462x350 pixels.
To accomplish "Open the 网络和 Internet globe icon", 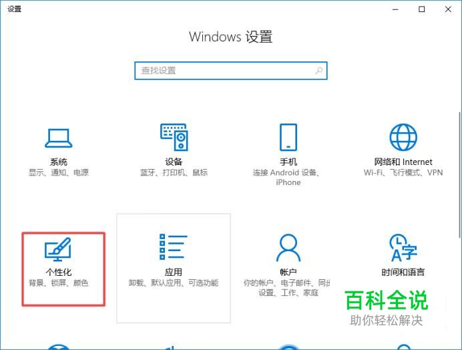I will 403,137.
